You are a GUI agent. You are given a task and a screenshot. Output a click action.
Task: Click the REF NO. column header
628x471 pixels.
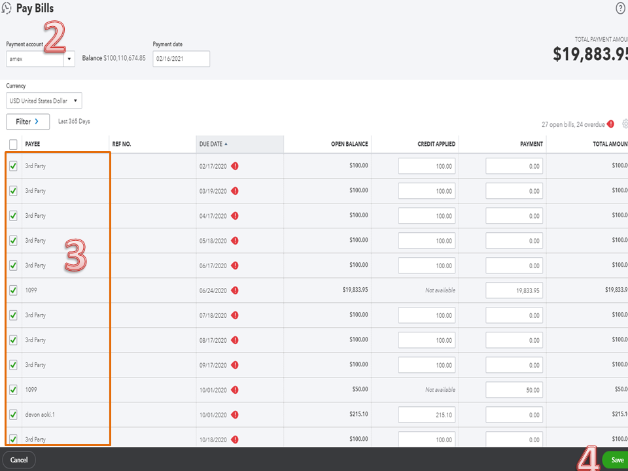pyautogui.click(x=122, y=144)
